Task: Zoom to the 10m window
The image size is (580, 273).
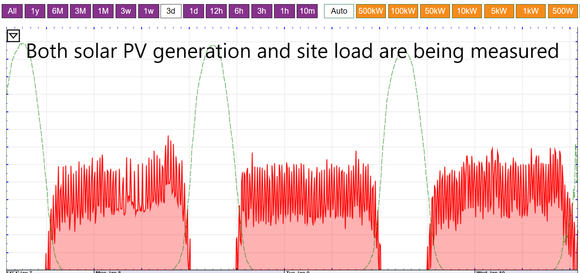Action: point(307,11)
